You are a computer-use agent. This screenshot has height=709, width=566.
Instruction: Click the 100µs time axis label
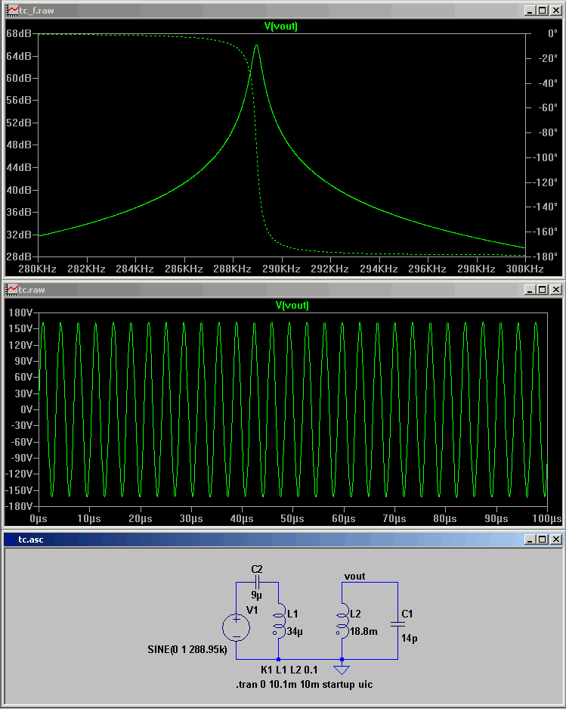tap(546, 518)
